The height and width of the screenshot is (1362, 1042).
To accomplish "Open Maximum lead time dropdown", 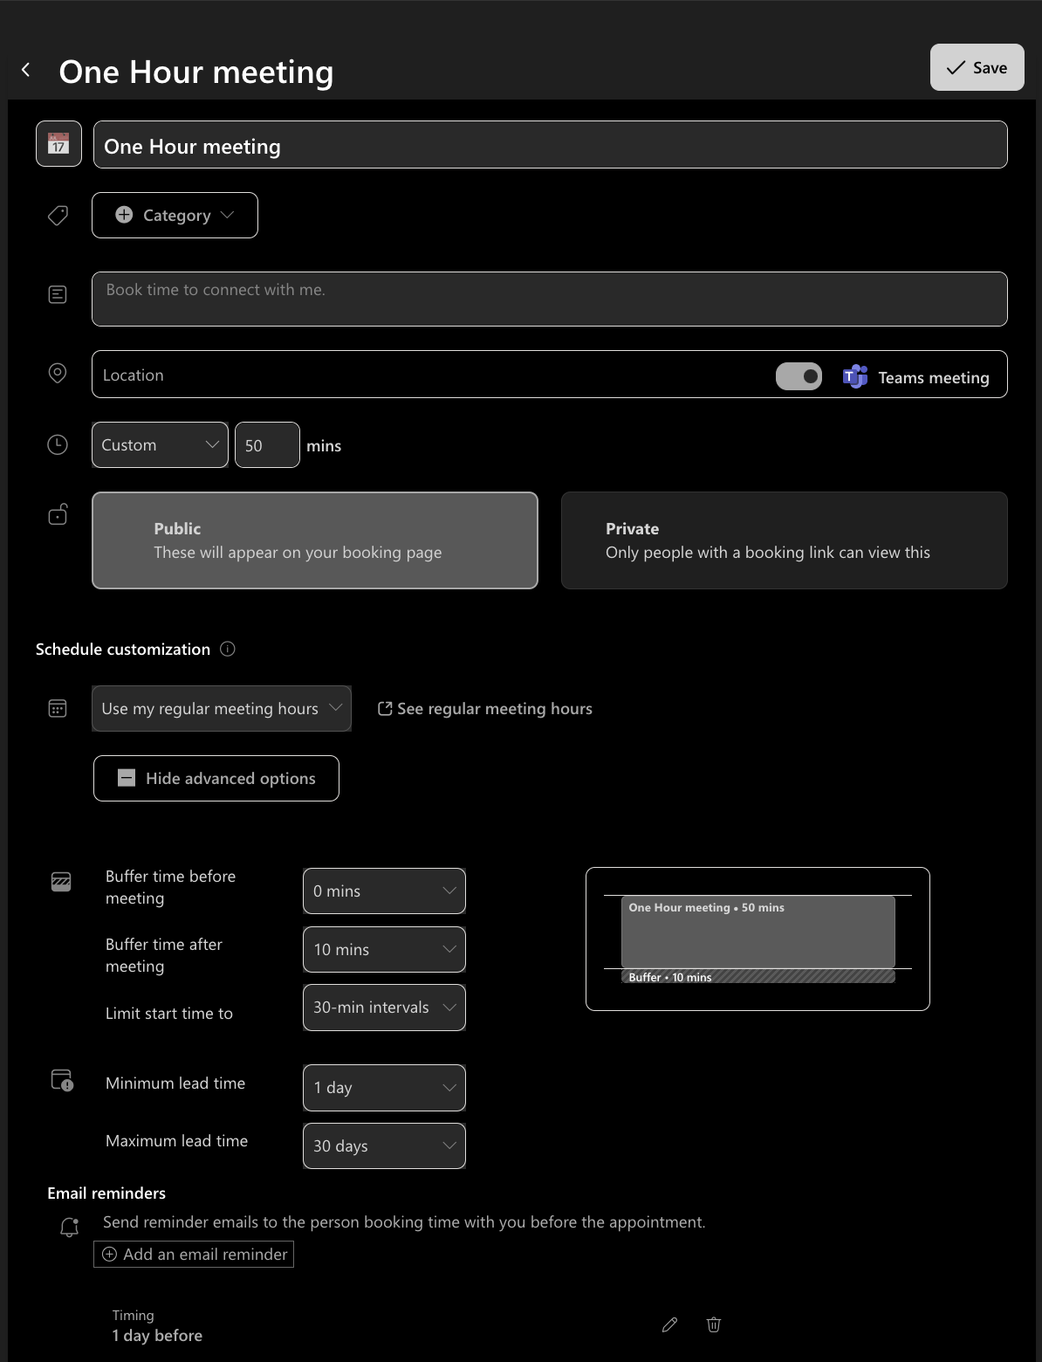I will [x=384, y=1145].
